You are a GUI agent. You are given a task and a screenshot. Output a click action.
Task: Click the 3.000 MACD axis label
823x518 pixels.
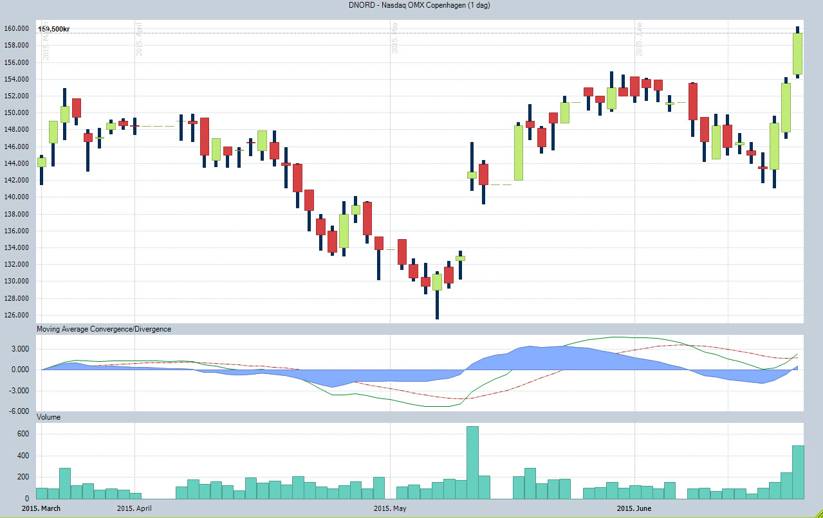(19, 349)
